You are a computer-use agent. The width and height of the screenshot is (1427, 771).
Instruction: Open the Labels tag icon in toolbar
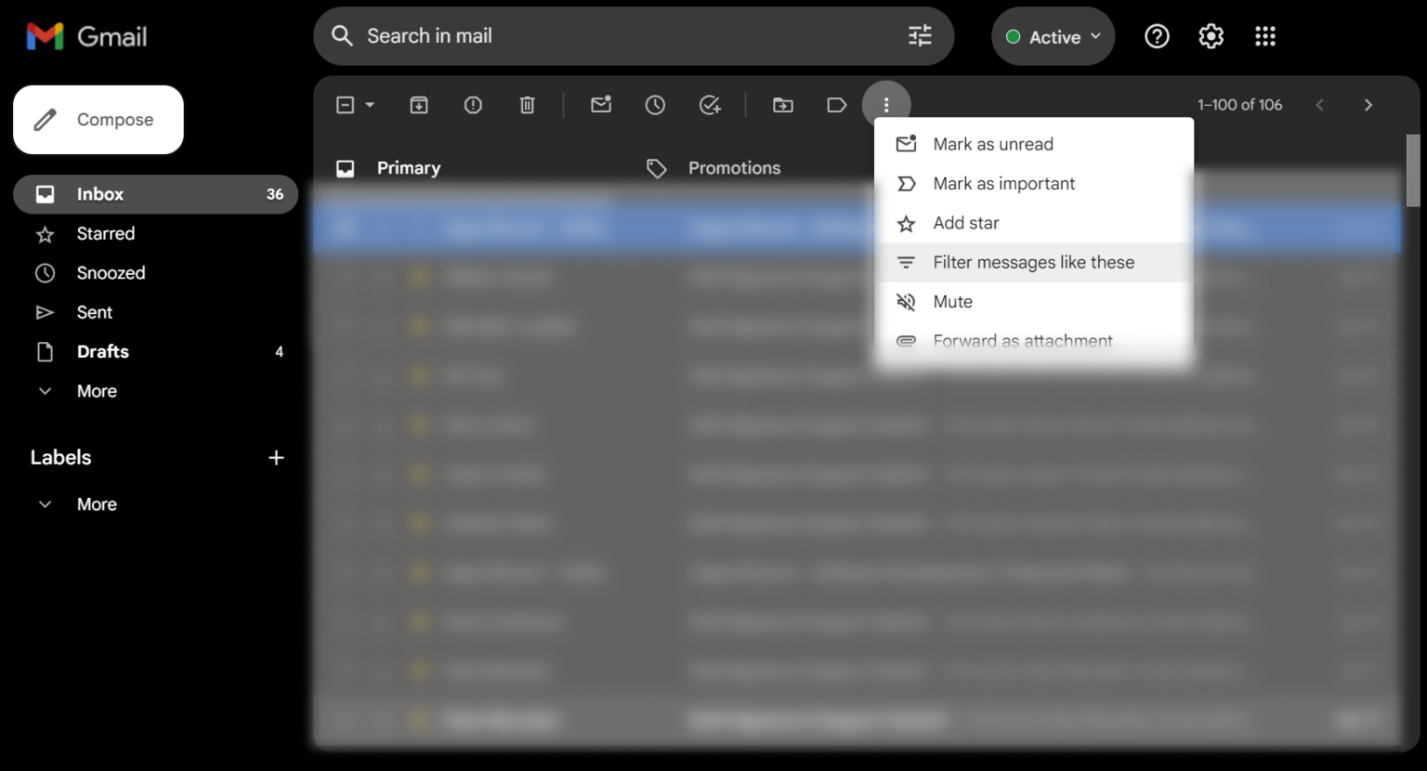(x=836, y=105)
